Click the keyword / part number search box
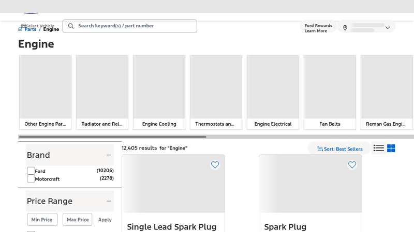Viewport: 414px width, 232px height. [x=130, y=26]
